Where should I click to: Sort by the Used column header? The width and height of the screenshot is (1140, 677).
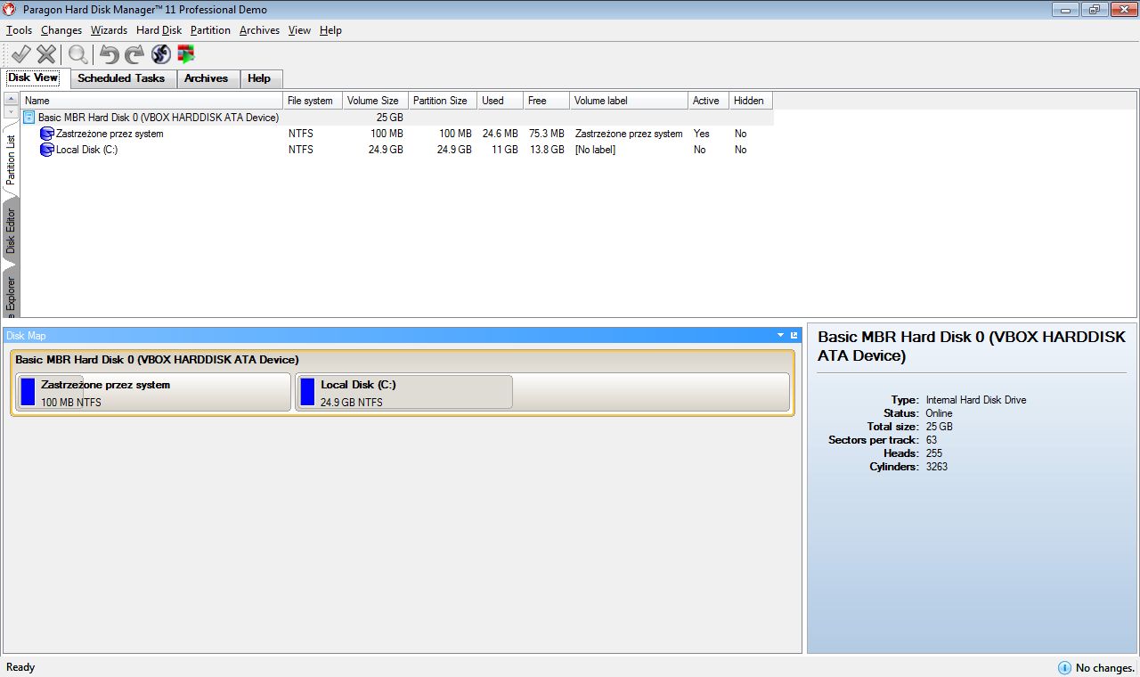point(500,101)
